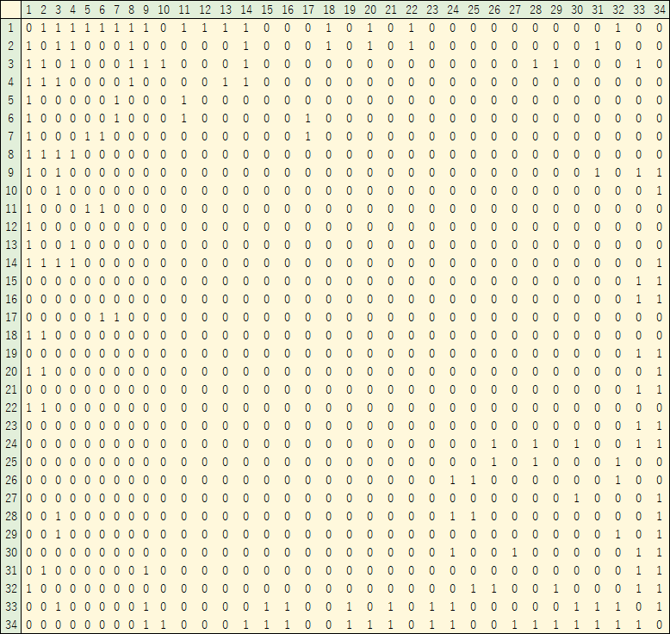670x634 pixels.
Task: Click the 1 at row 1, column 32
Action: pyautogui.click(x=617, y=28)
